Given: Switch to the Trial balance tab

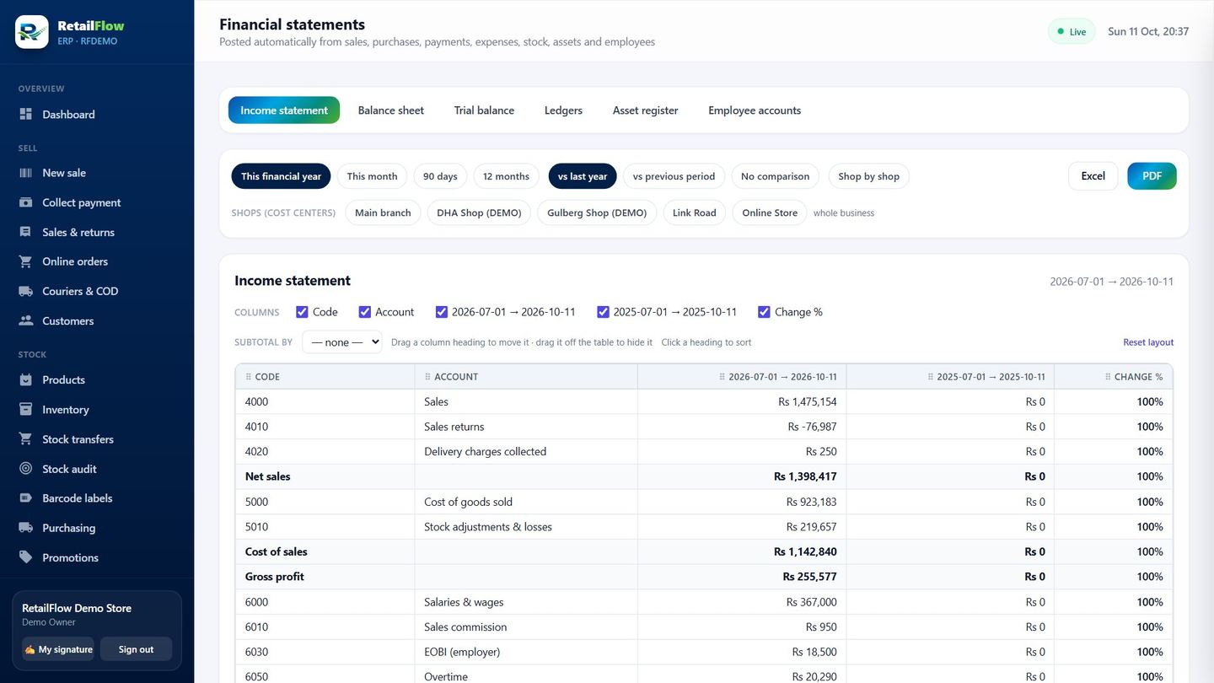Looking at the screenshot, I should (484, 110).
